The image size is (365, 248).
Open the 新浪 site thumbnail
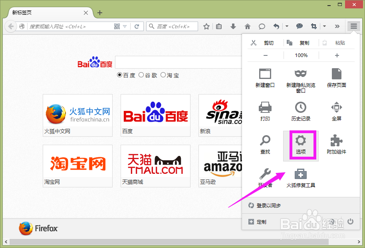pyautogui.click(x=220, y=115)
